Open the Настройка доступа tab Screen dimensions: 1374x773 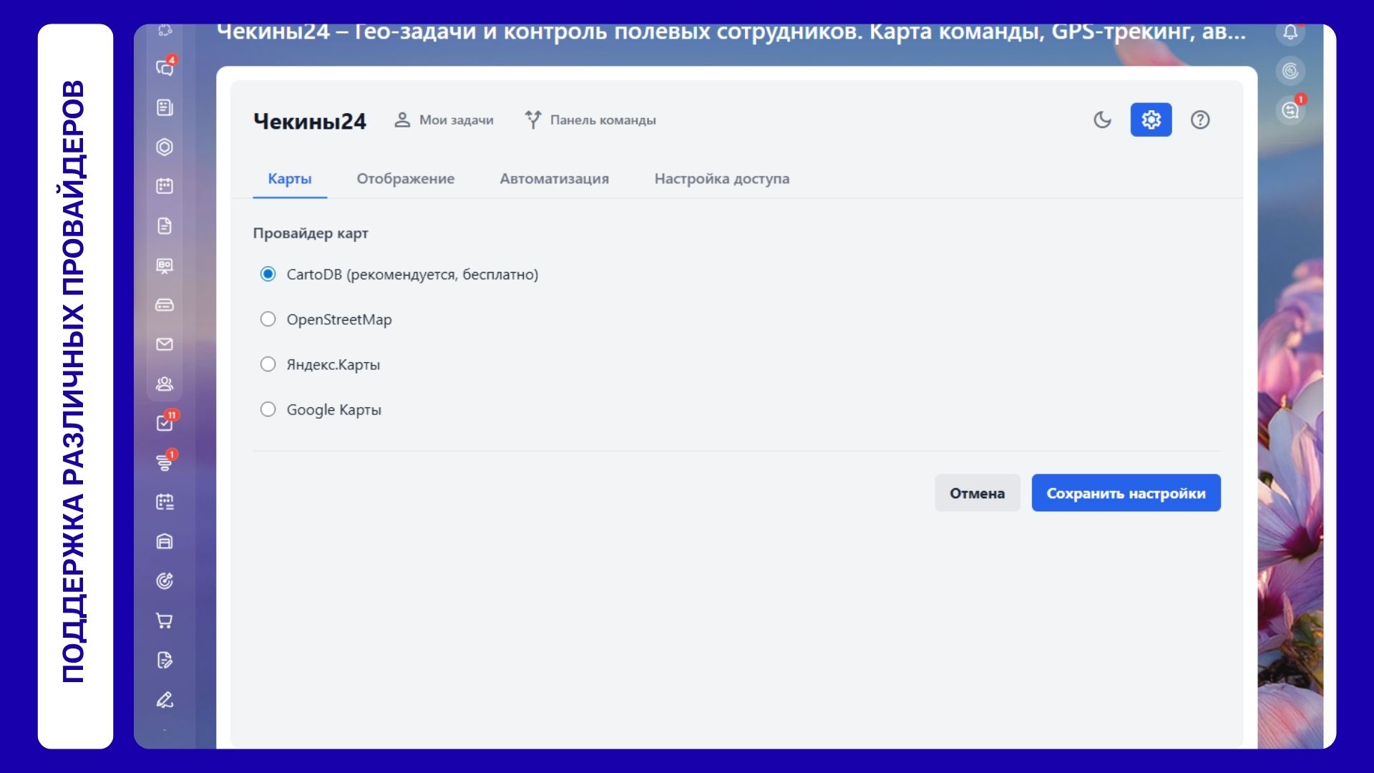(x=721, y=179)
